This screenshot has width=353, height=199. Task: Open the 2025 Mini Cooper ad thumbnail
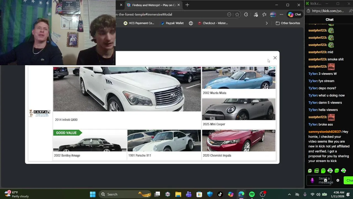[239, 109]
